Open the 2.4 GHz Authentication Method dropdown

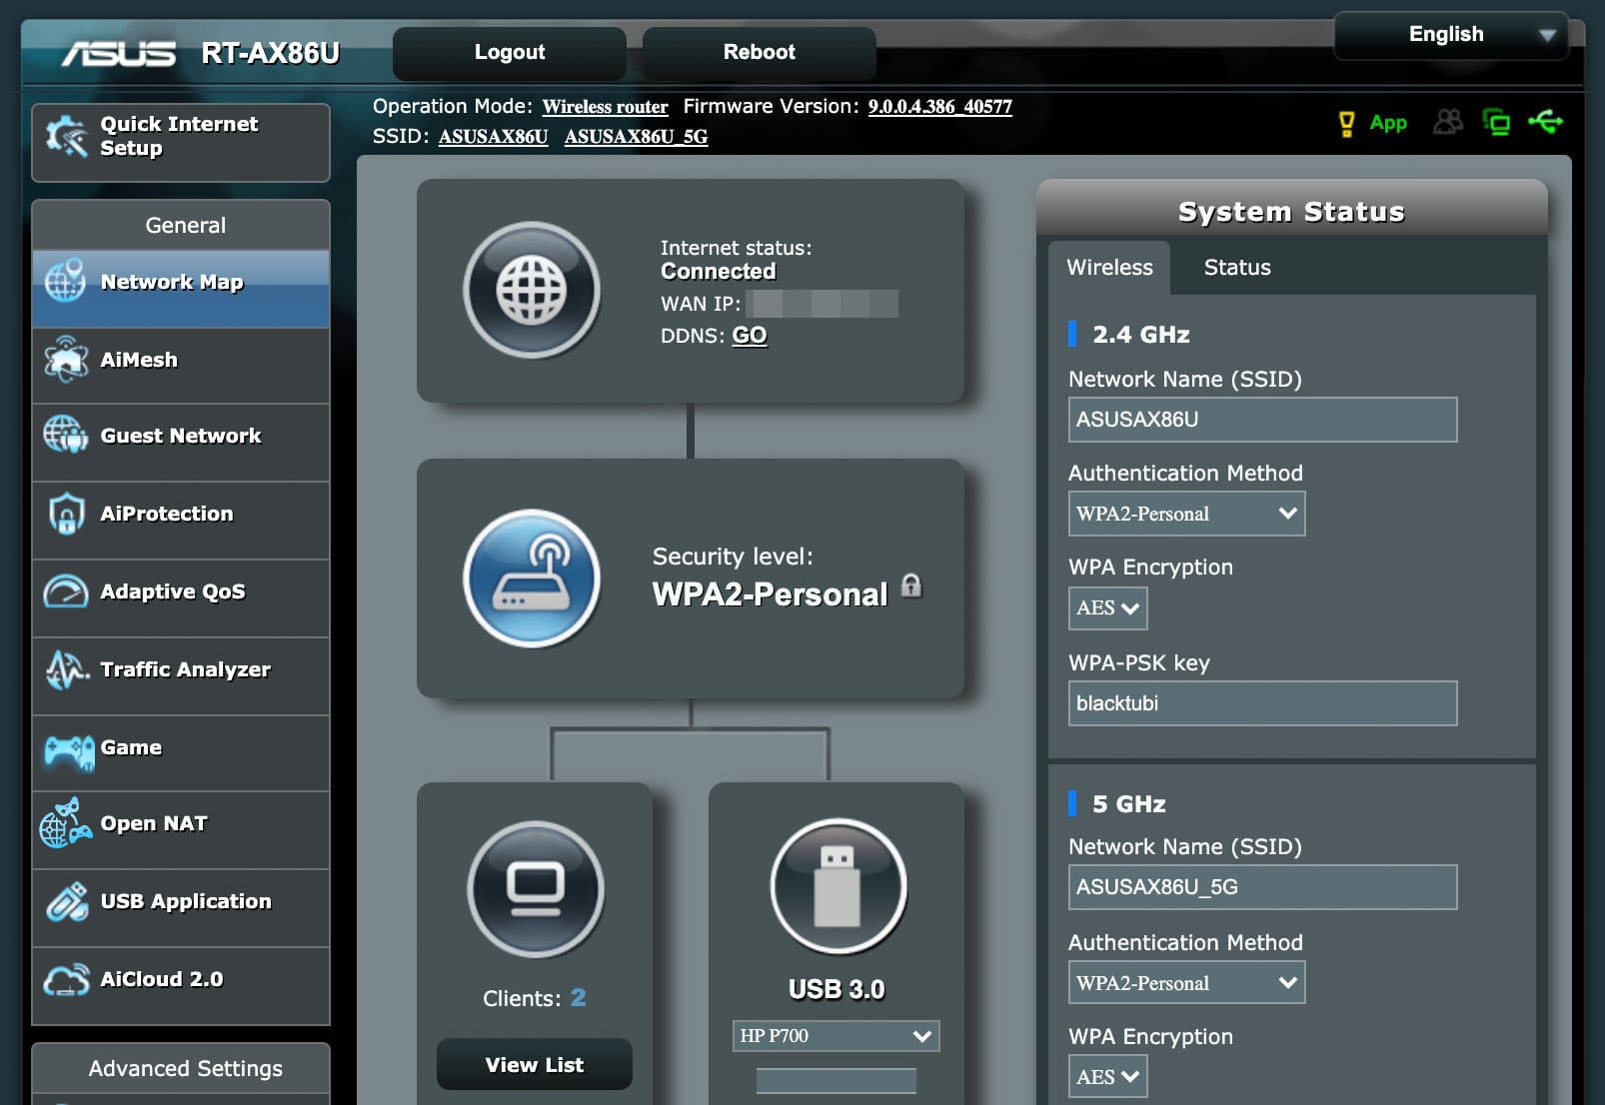click(1186, 514)
